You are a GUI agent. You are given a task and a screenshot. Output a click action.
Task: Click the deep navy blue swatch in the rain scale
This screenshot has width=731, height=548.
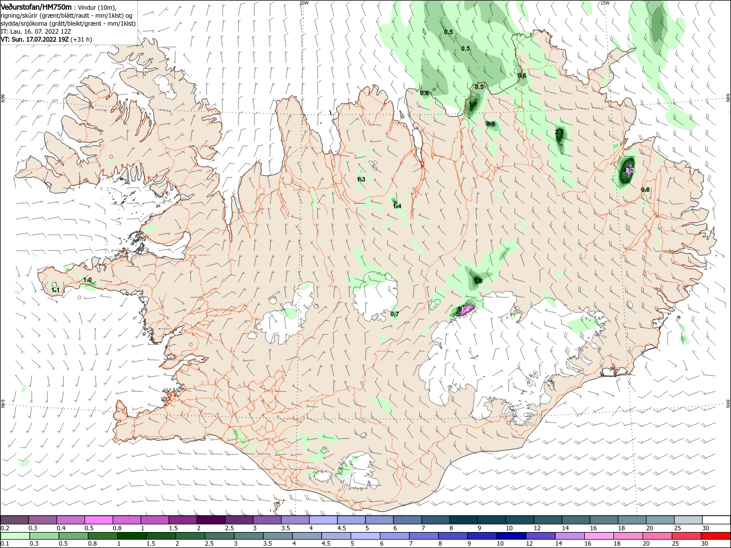pos(512,536)
